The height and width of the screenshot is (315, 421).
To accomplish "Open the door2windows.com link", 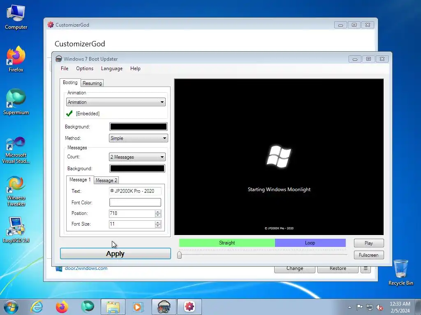I will tap(86, 268).
